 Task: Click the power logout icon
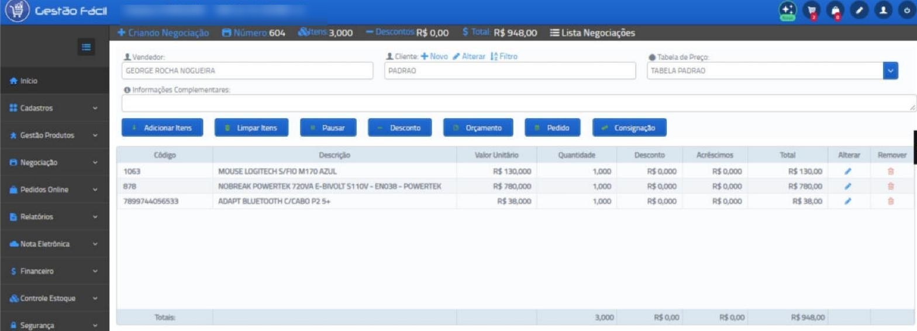click(x=906, y=10)
